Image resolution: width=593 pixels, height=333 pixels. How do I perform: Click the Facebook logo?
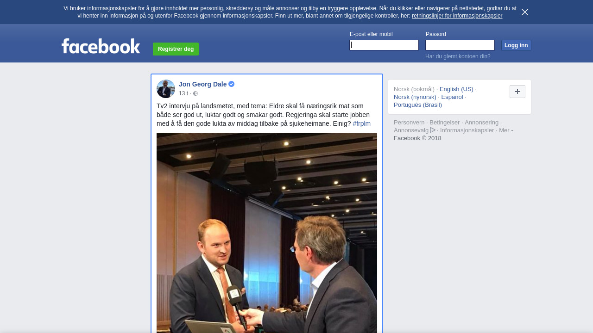click(x=101, y=46)
